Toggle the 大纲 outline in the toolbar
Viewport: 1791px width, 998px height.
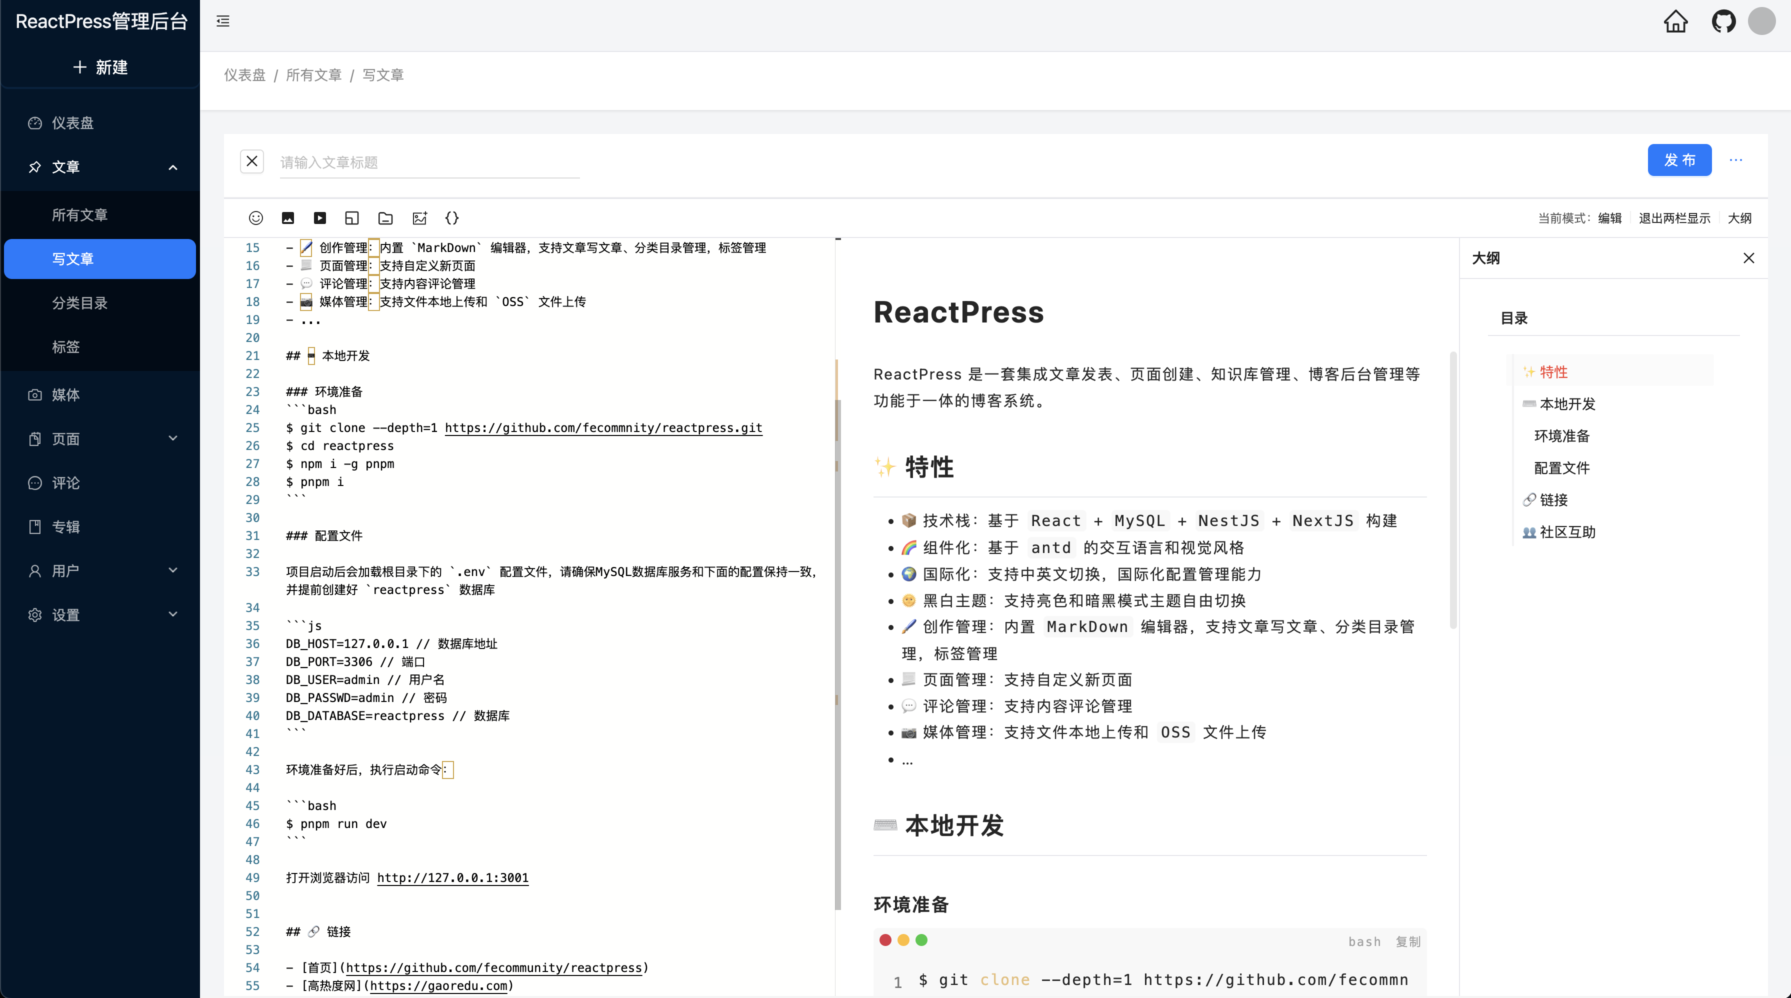point(1739,218)
